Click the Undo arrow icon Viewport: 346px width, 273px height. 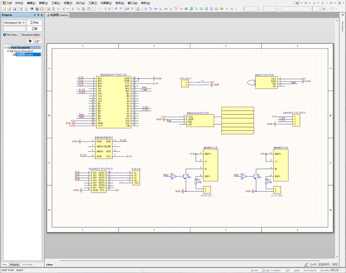[x=115, y=9]
